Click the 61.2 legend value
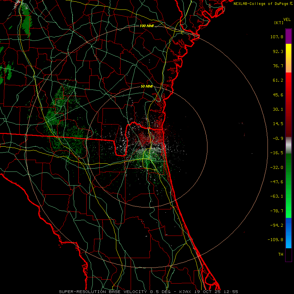Image resolution: width=294 pixels, height=294 pixels. pyautogui.click(x=278, y=80)
